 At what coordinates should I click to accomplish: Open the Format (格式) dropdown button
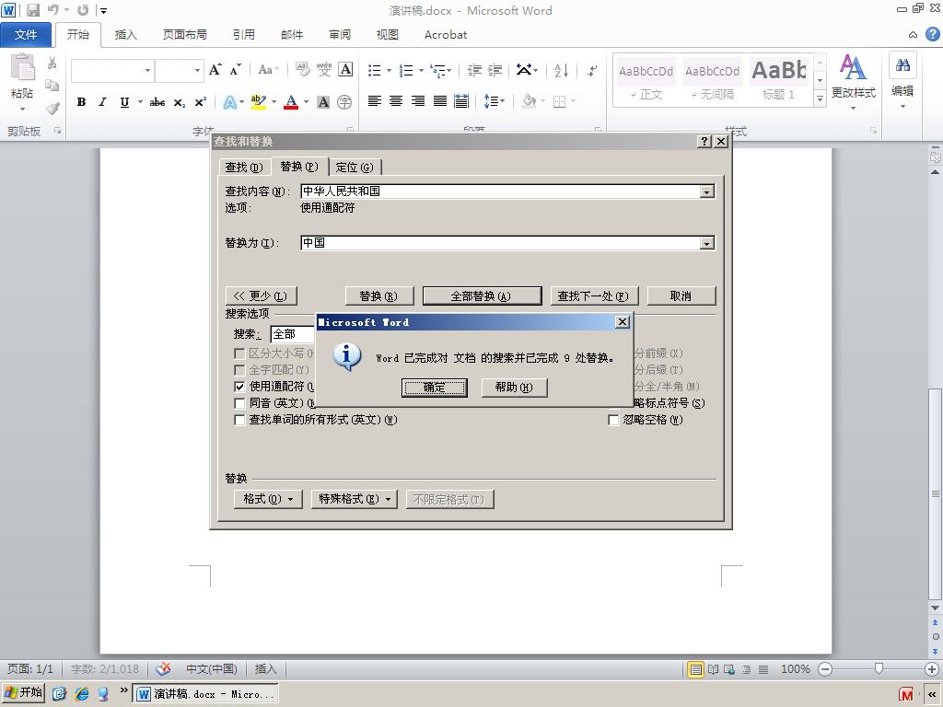pos(268,499)
